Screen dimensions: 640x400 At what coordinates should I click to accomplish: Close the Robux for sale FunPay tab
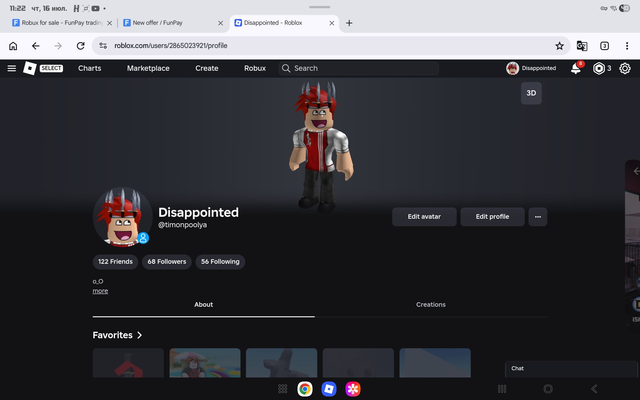pos(109,23)
